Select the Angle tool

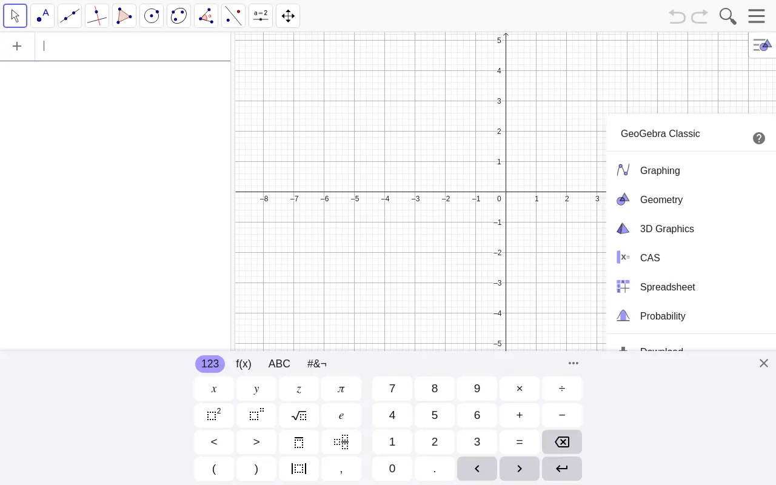[x=206, y=16]
